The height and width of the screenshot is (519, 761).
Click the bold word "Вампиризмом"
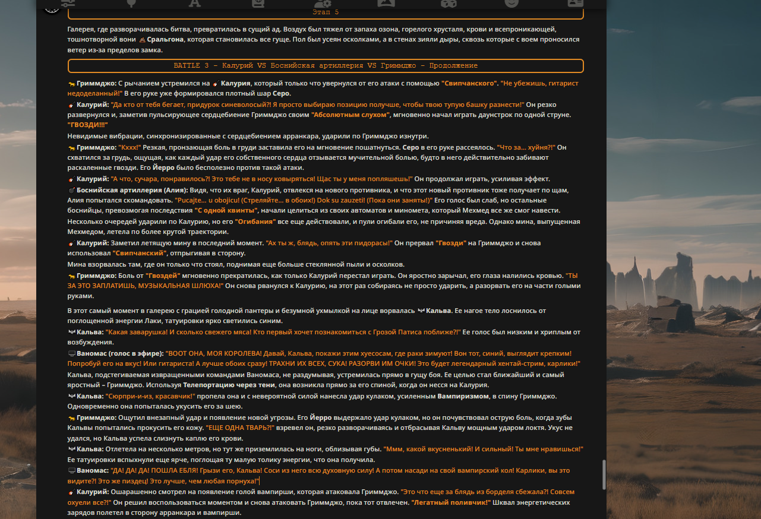463,396
